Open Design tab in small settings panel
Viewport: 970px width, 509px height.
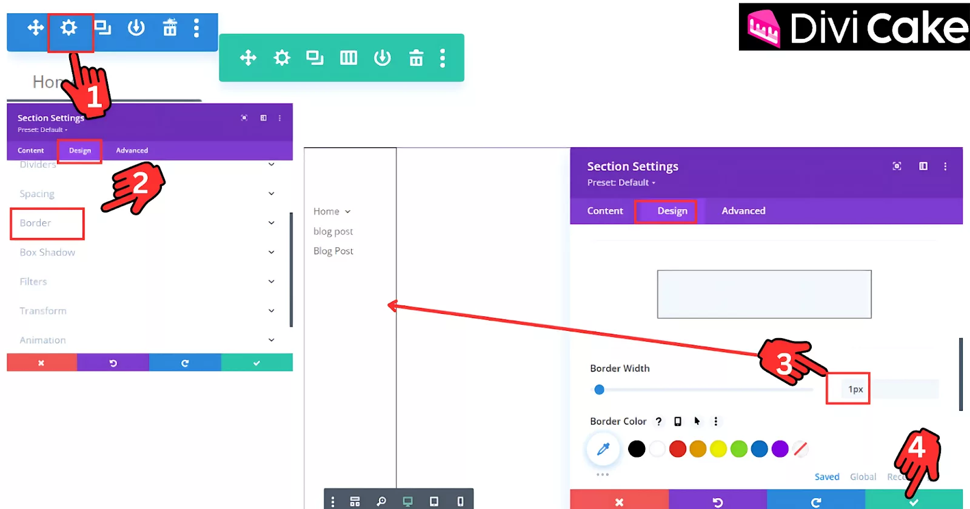click(x=80, y=150)
